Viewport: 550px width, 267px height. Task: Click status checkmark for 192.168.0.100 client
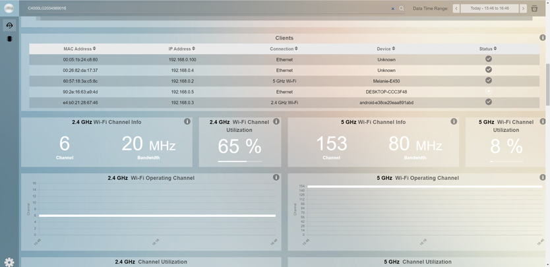[489, 59]
